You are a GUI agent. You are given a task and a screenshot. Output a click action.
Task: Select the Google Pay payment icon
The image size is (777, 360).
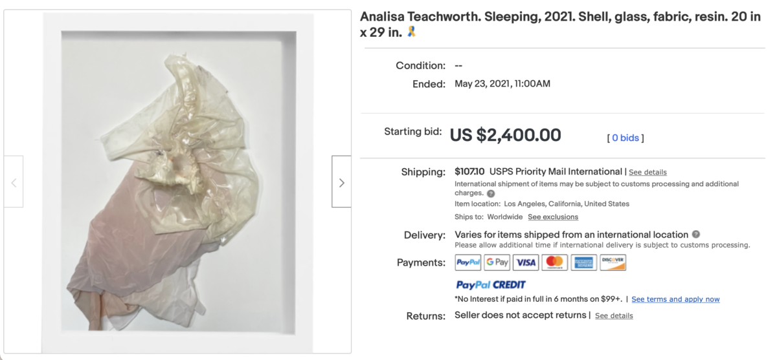point(497,262)
